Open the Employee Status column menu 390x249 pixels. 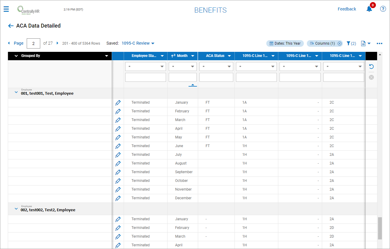[162, 56]
